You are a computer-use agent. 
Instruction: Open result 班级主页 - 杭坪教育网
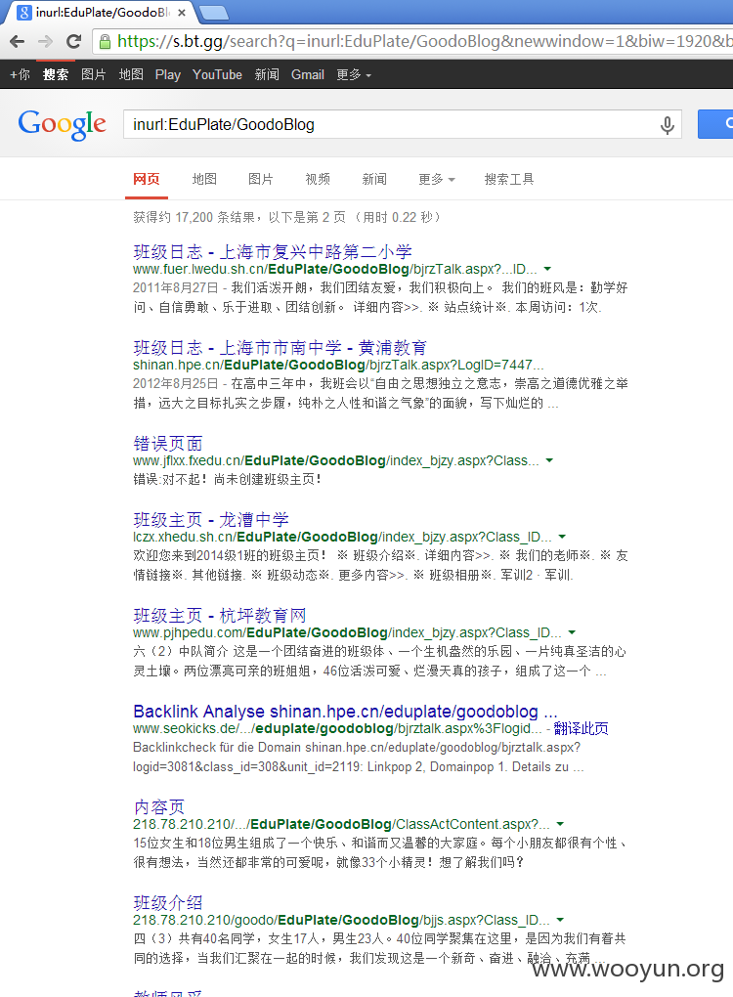point(219,616)
